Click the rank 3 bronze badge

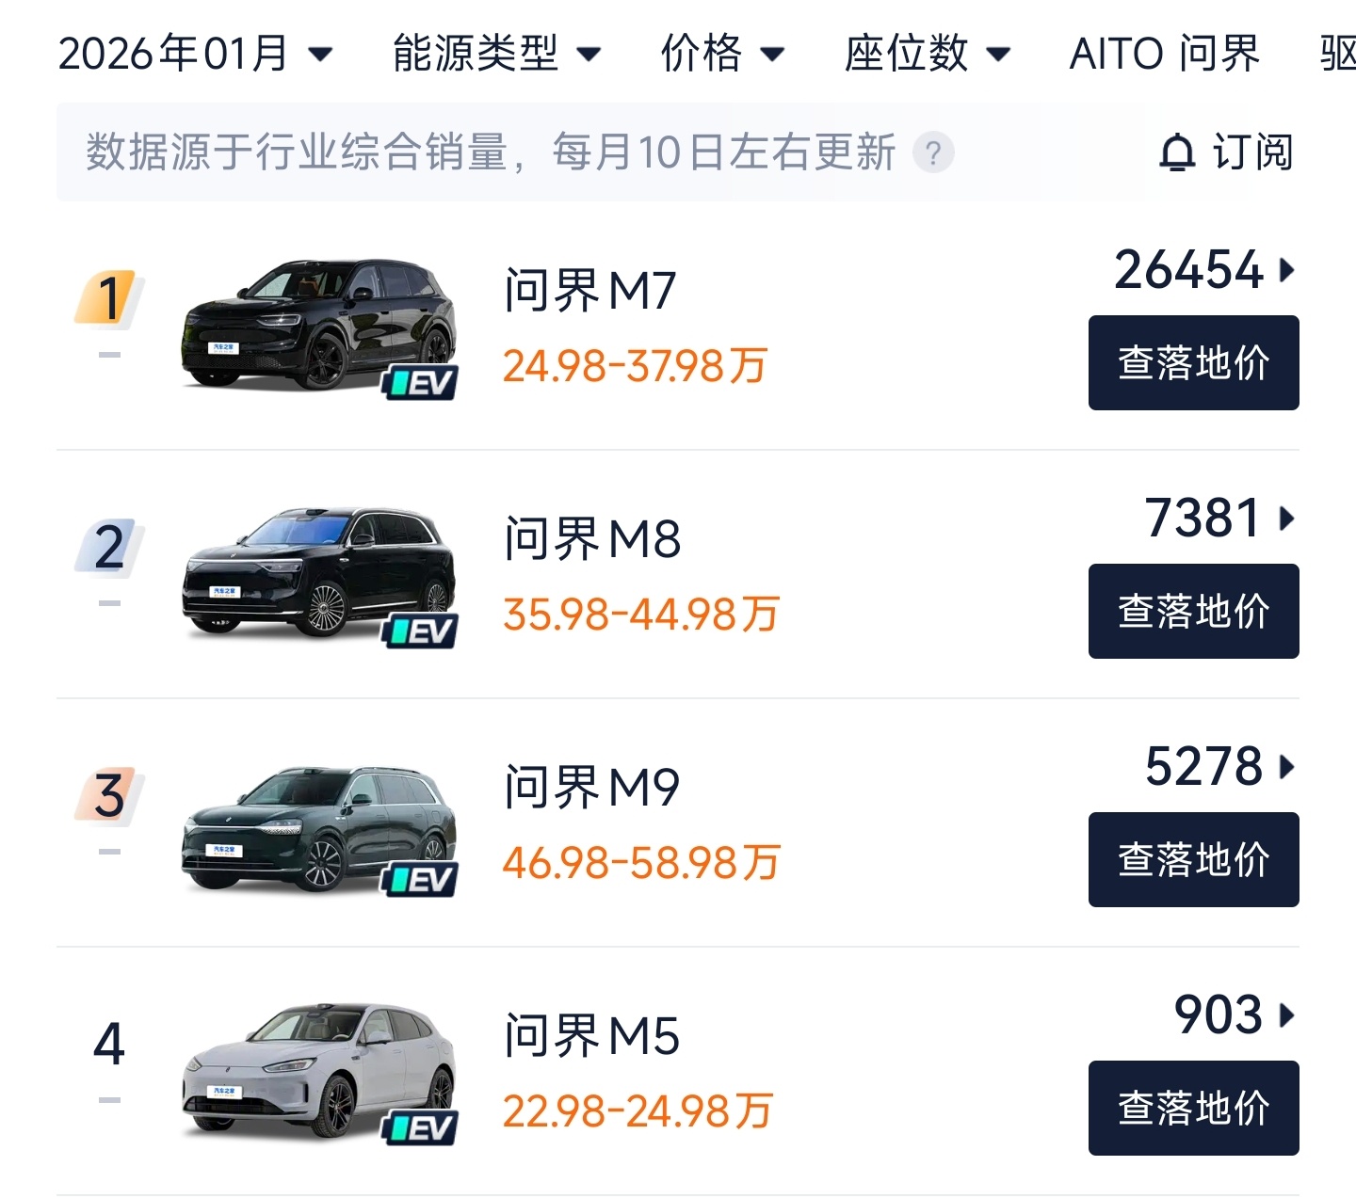(x=109, y=795)
